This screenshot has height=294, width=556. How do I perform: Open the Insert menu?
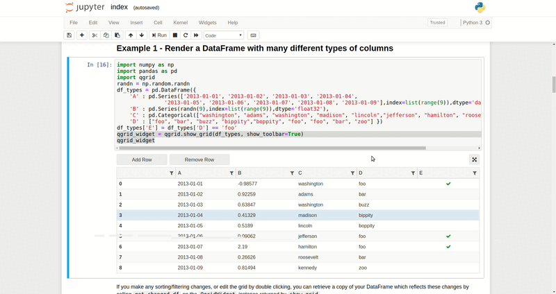coord(136,23)
